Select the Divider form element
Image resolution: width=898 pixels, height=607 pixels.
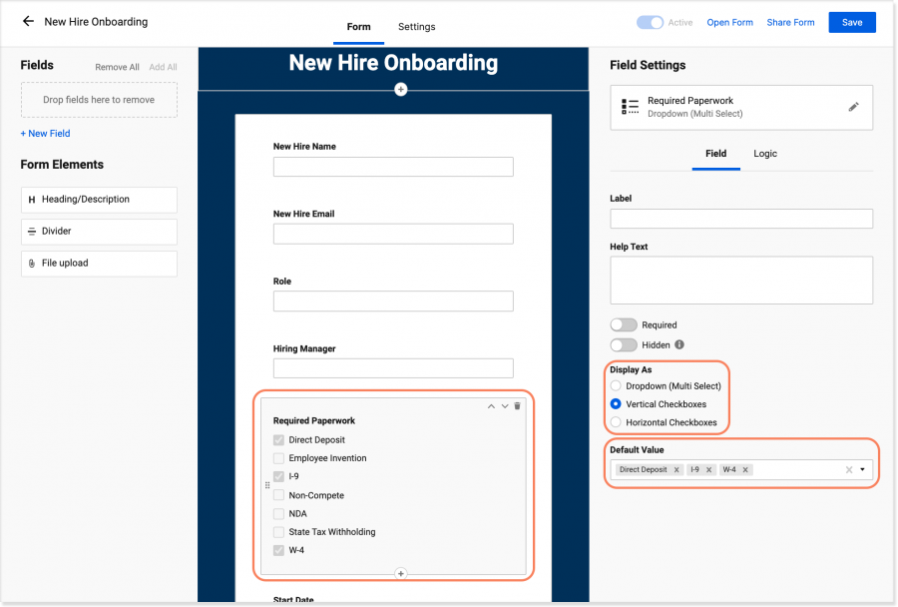click(98, 232)
